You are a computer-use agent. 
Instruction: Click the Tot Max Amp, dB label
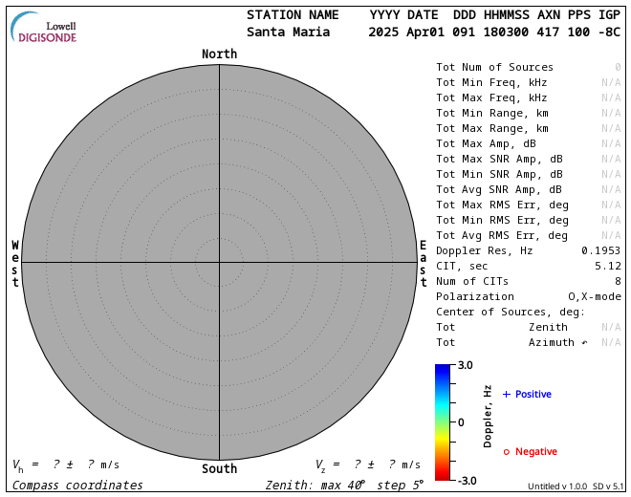486,143
